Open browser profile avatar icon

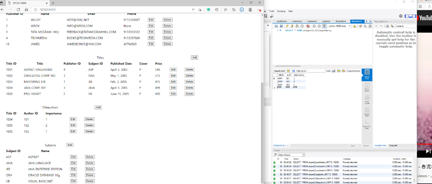(250, 9)
